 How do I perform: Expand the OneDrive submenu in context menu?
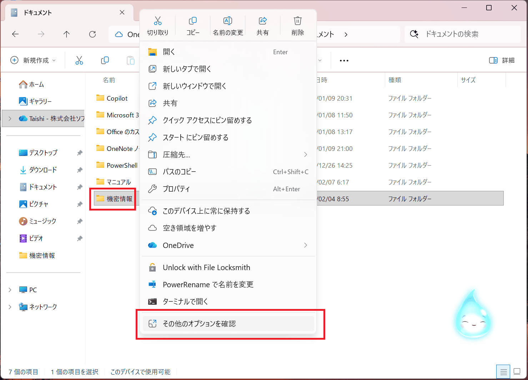(306, 245)
